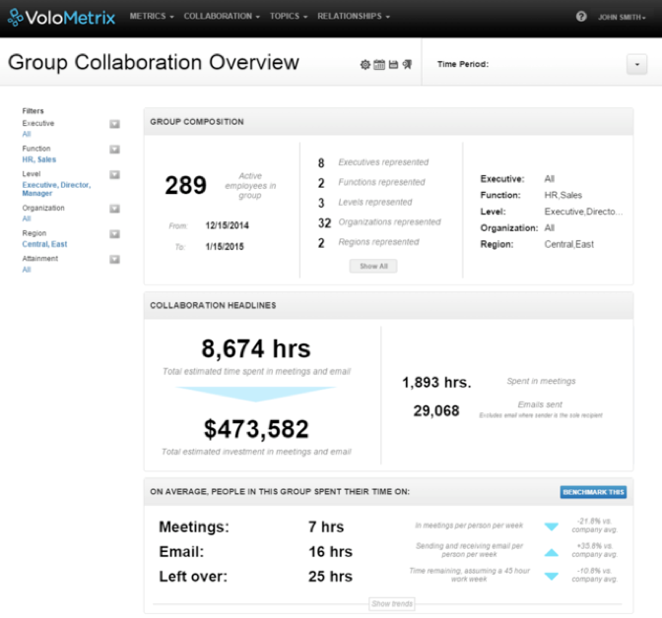This screenshot has width=662, height=618.
Task: Click the Show trends link
Action: point(392,603)
